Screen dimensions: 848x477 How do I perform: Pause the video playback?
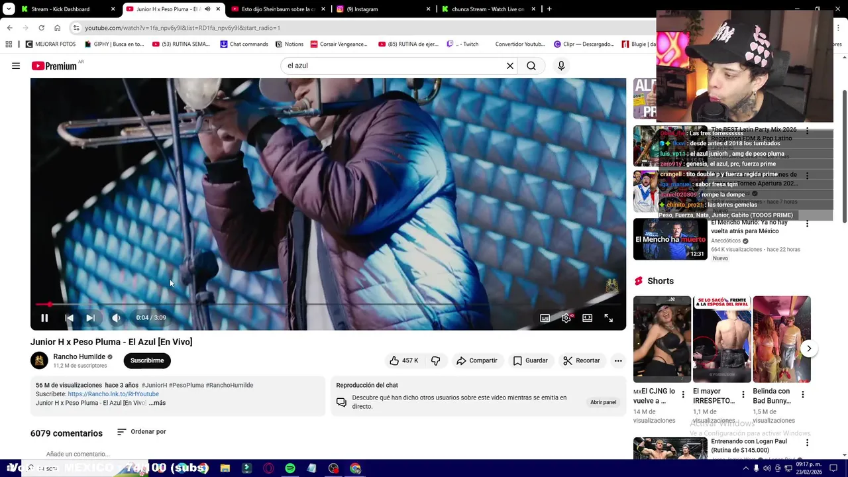44,318
